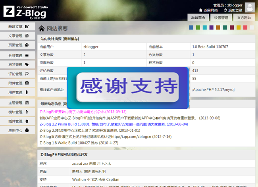Image resolution: width=258 pixels, height=187 pixels.
Task: Open 附件管理 in sidebar
Action: pos(17,83)
